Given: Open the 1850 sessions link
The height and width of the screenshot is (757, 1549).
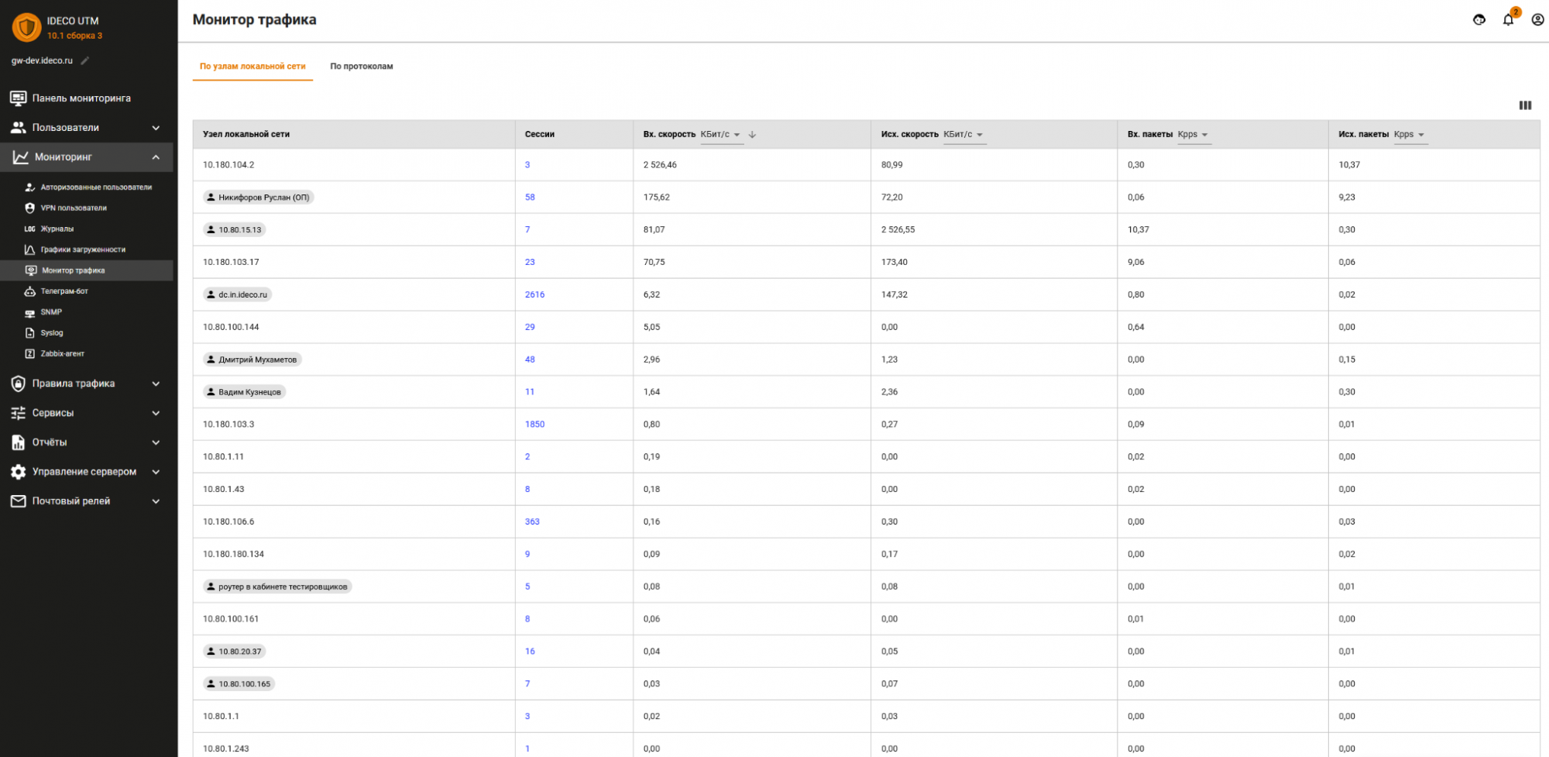Looking at the screenshot, I should click(534, 425).
